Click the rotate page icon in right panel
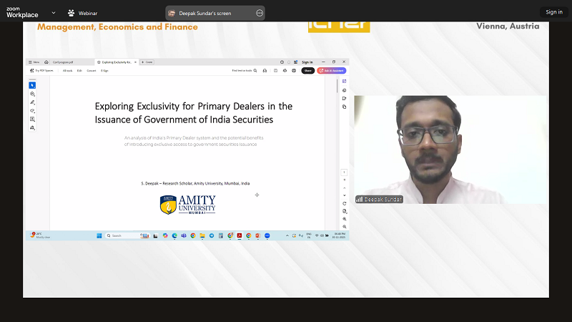 click(345, 203)
